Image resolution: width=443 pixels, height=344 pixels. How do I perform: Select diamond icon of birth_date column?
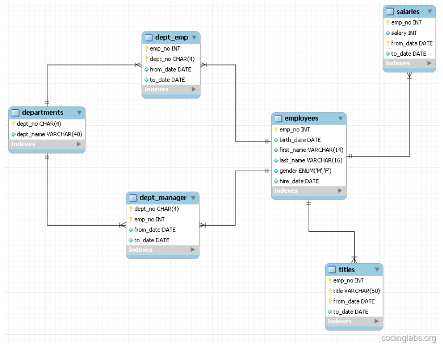click(x=276, y=140)
